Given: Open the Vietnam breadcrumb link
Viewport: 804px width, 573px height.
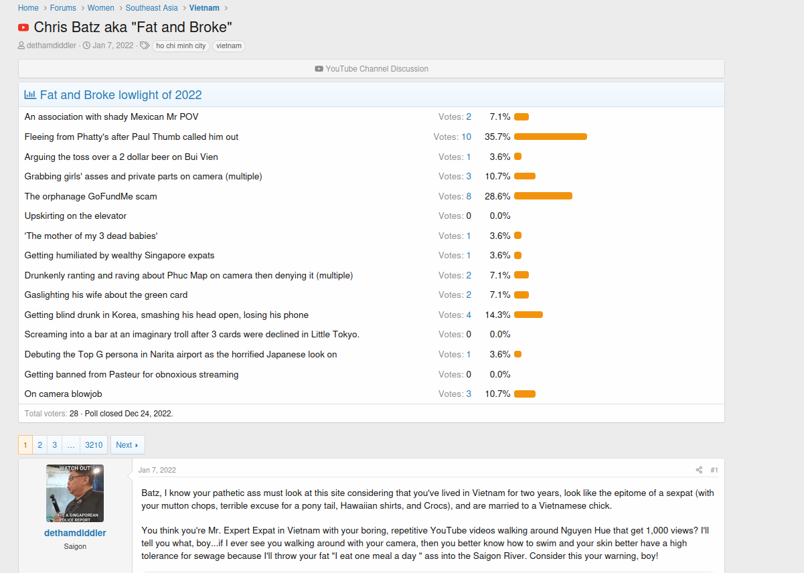Looking at the screenshot, I should [x=204, y=8].
